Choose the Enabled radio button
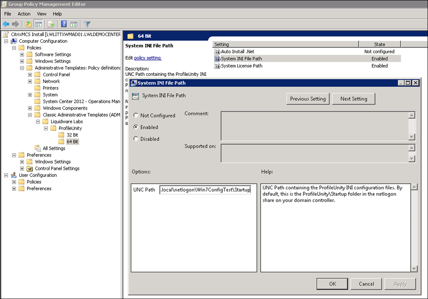 (136, 127)
